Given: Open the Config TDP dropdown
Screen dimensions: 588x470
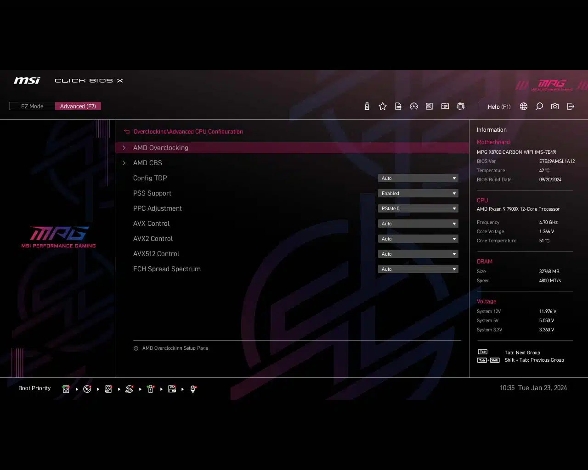Looking at the screenshot, I should 418,178.
